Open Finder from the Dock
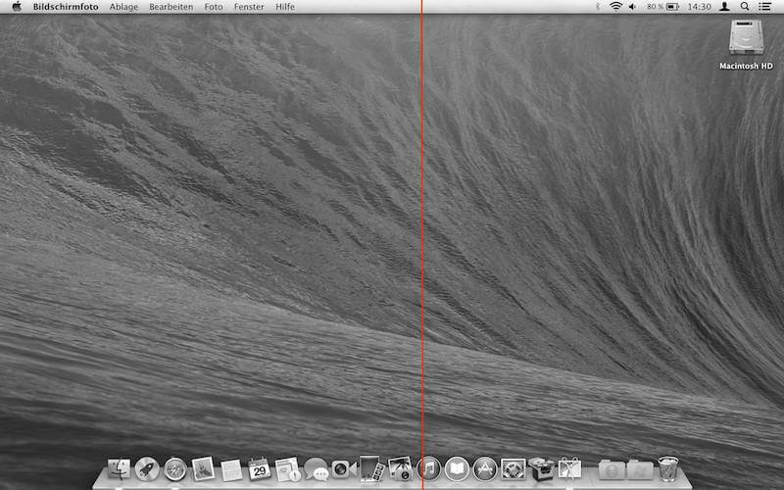The image size is (784, 490). click(119, 469)
